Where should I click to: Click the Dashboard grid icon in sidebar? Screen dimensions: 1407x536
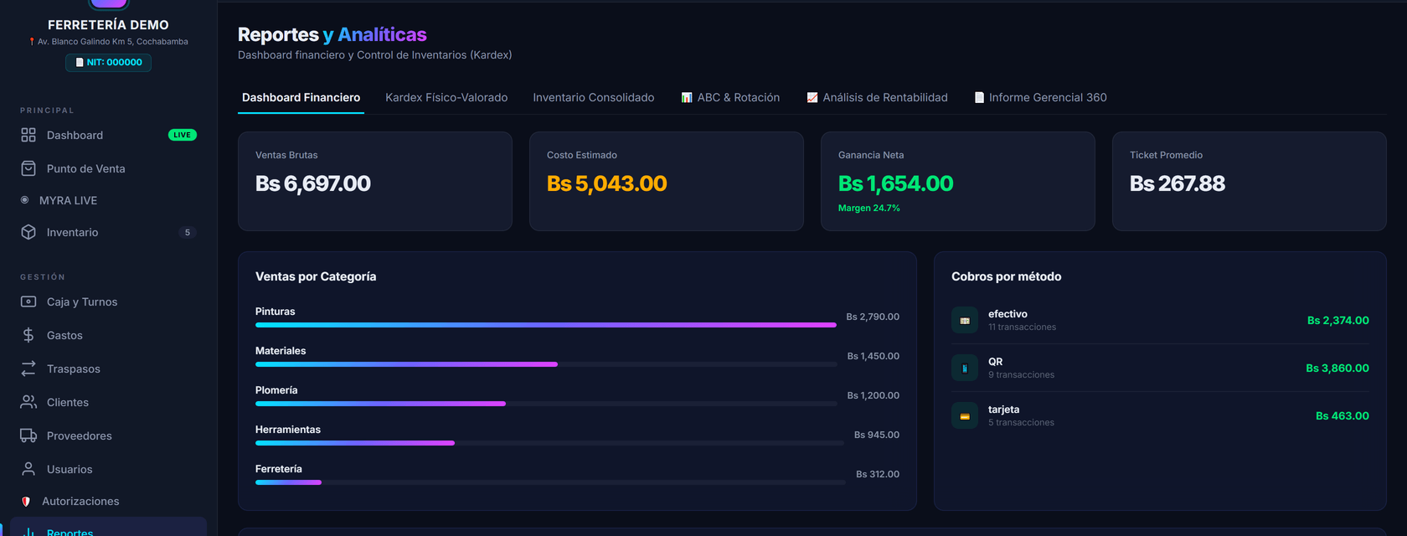[28, 135]
